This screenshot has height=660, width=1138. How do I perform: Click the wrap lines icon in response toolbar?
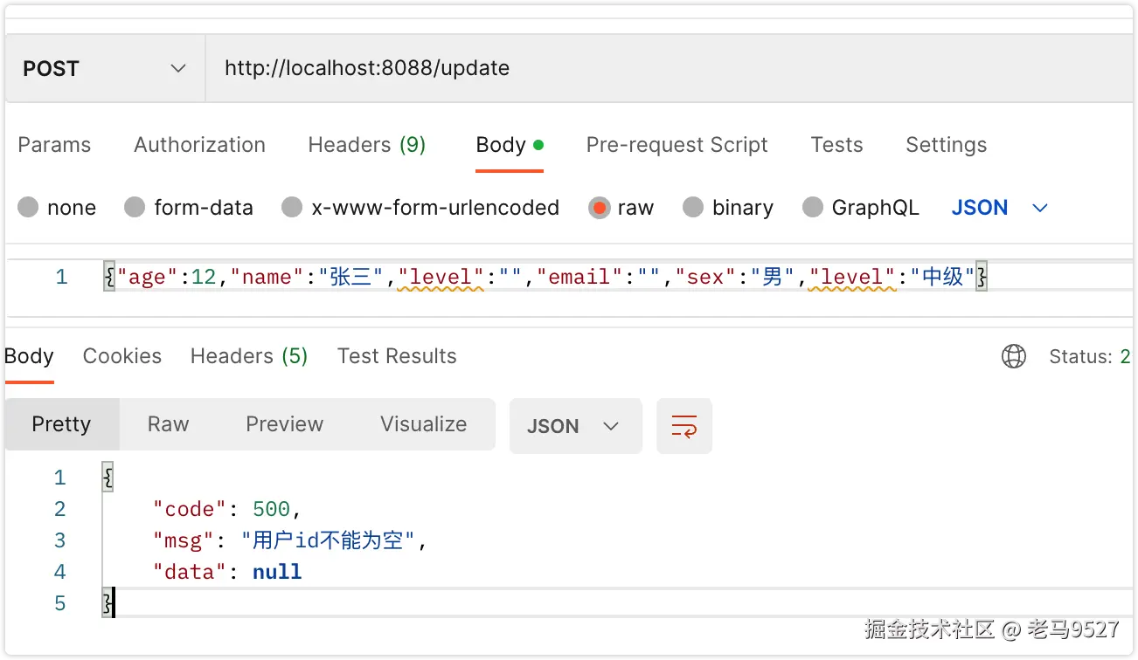pos(683,426)
